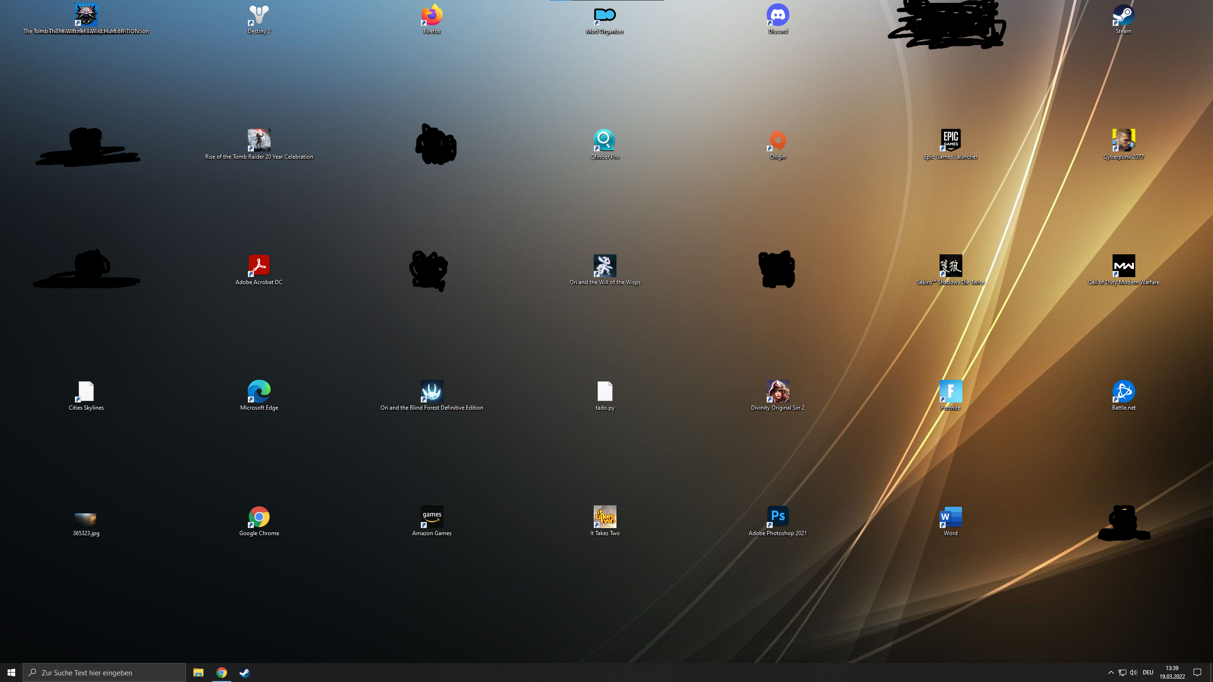Open the Windows Start menu

click(x=11, y=673)
